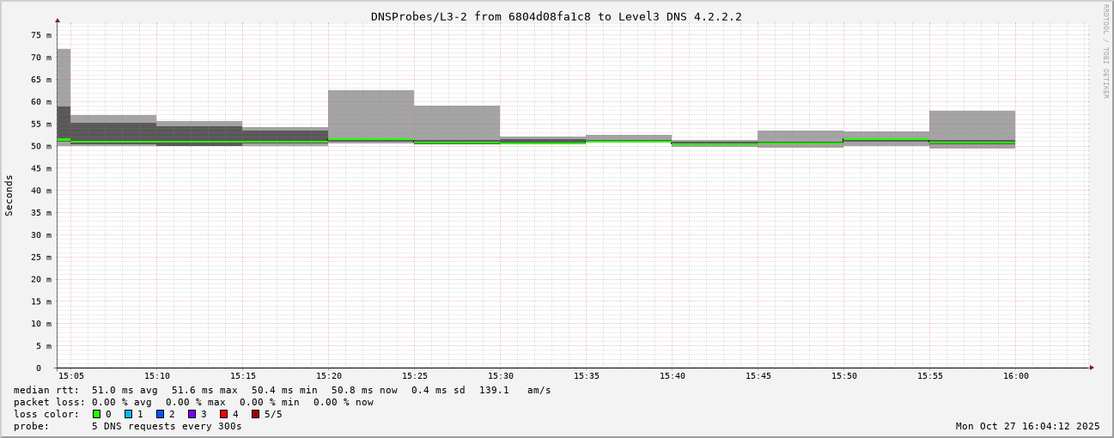Click the 75 m y-axis tick label
Image resolution: width=1114 pixels, height=438 pixels.
click(x=42, y=35)
